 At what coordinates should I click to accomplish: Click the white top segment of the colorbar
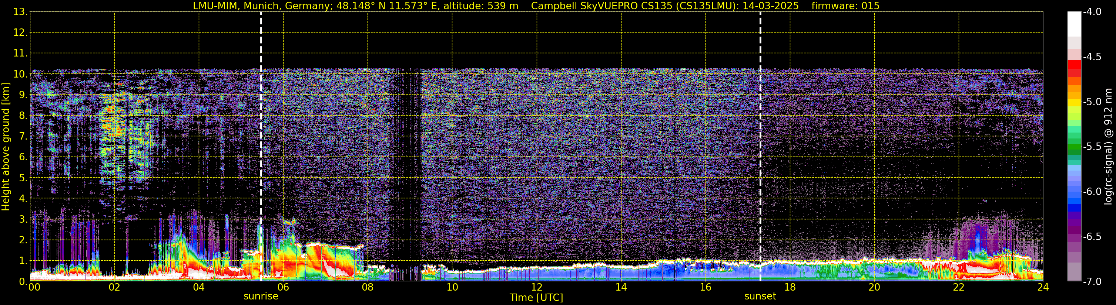click(1074, 24)
